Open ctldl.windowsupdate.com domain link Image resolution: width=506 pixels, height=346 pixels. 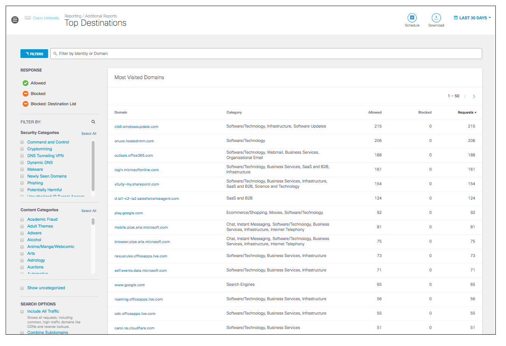(136, 126)
